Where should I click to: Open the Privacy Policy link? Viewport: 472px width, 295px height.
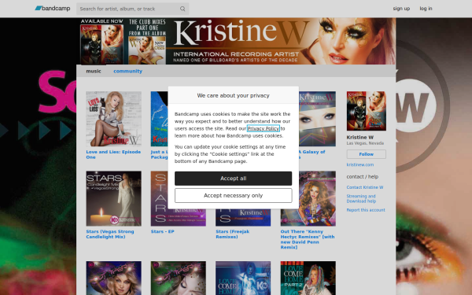click(x=263, y=128)
